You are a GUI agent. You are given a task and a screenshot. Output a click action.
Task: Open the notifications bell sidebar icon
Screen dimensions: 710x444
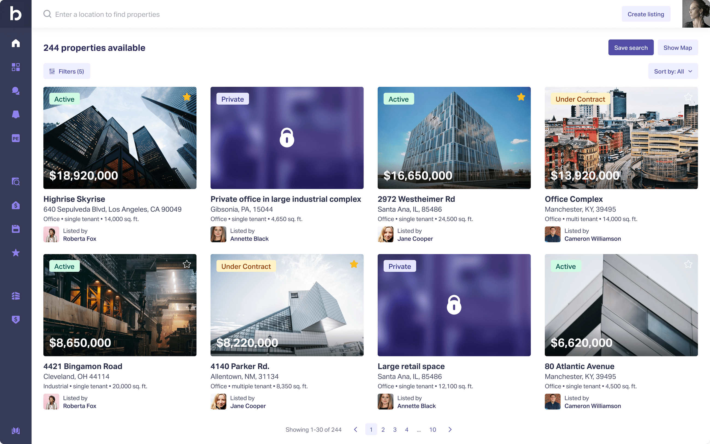16,114
